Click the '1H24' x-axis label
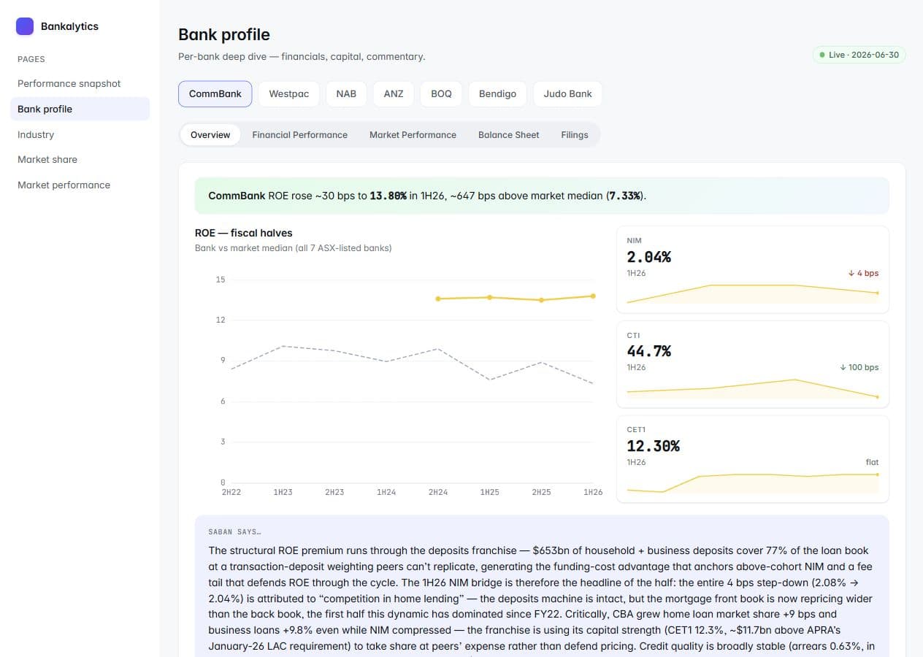The width and height of the screenshot is (923, 657). pos(386,492)
